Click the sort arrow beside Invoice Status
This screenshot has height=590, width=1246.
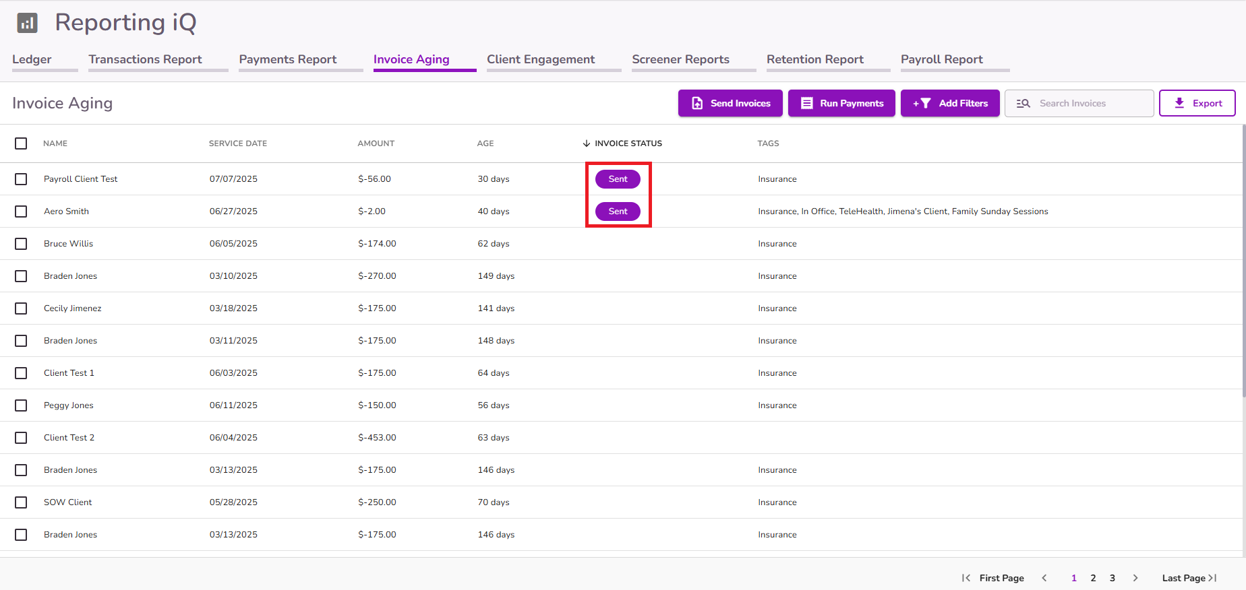[x=587, y=143]
